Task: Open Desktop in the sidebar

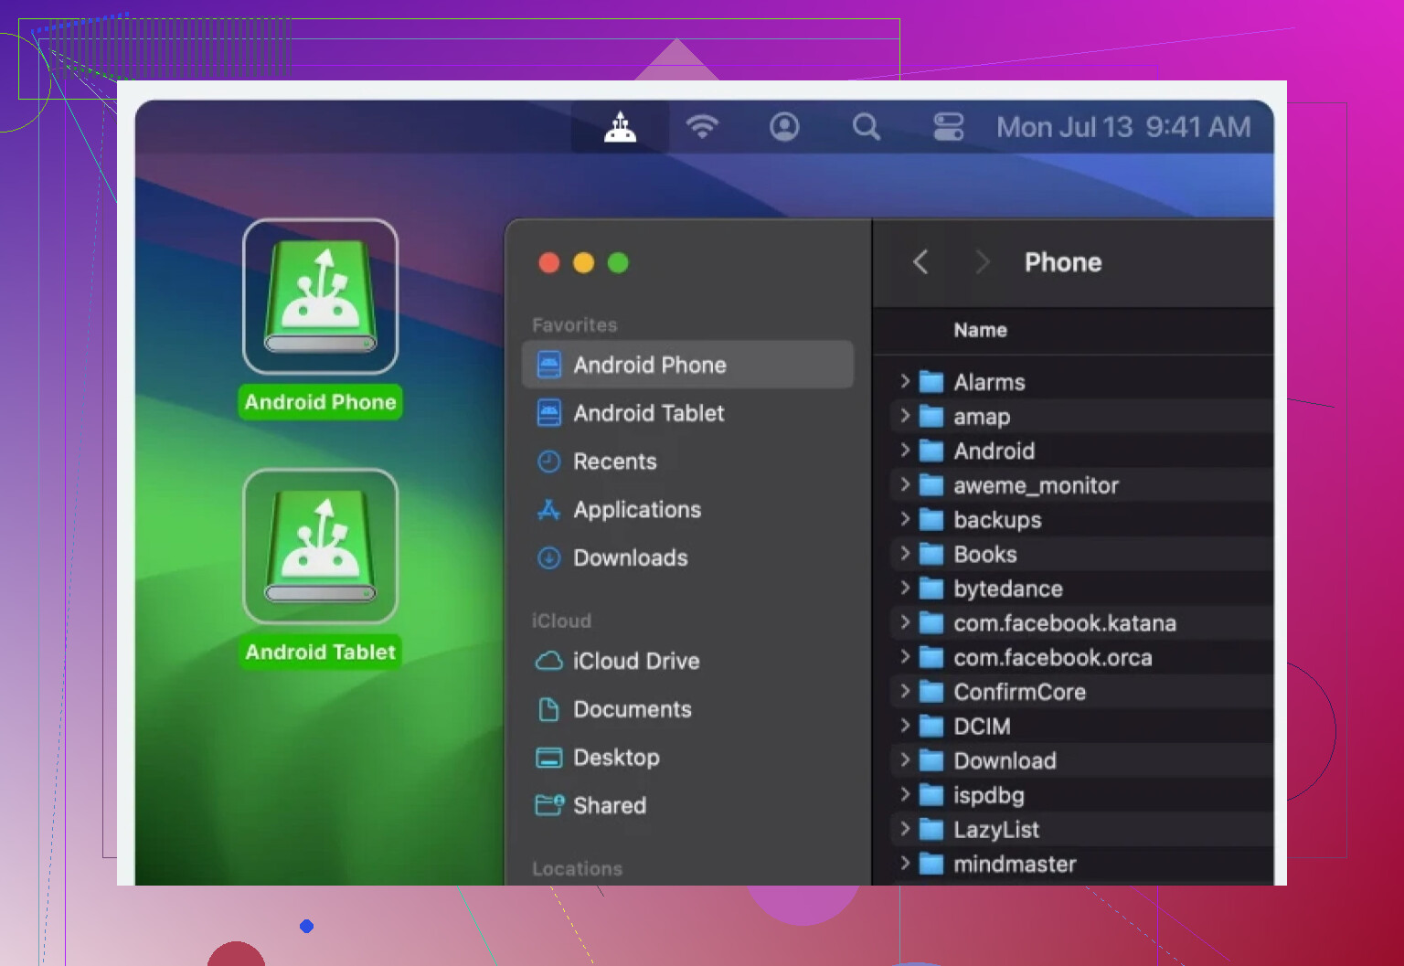Action: [x=687, y=758]
